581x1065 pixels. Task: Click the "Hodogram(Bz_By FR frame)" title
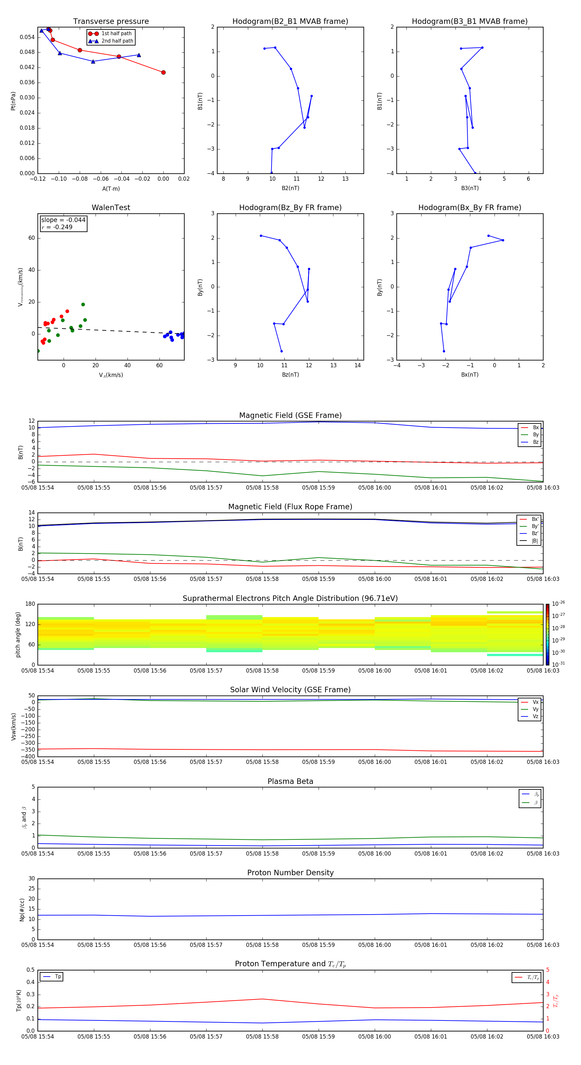[x=290, y=208]
